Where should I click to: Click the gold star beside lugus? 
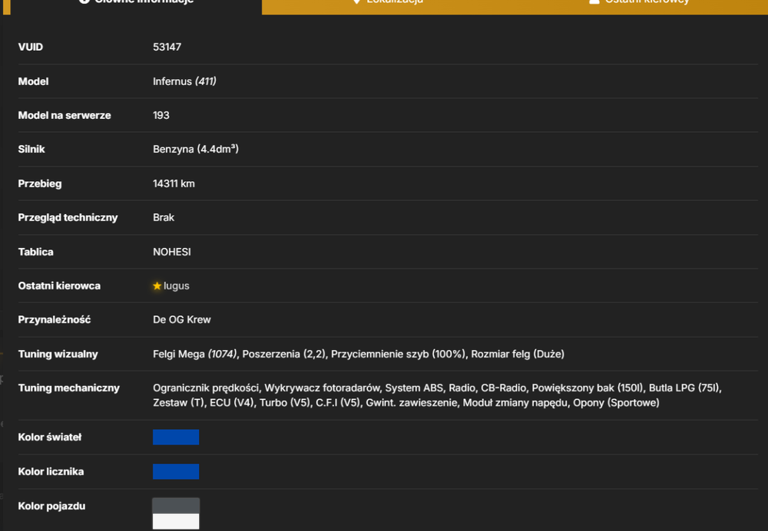pyautogui.click(x=157, y=285)
